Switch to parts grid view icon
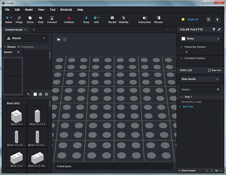The height and width of the screenshot is (175, 226). point(46,94)
